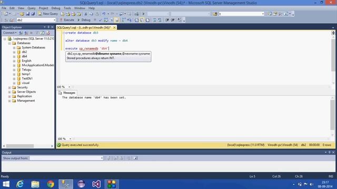
Task: Open the Query menu
Action: point(31,8)
